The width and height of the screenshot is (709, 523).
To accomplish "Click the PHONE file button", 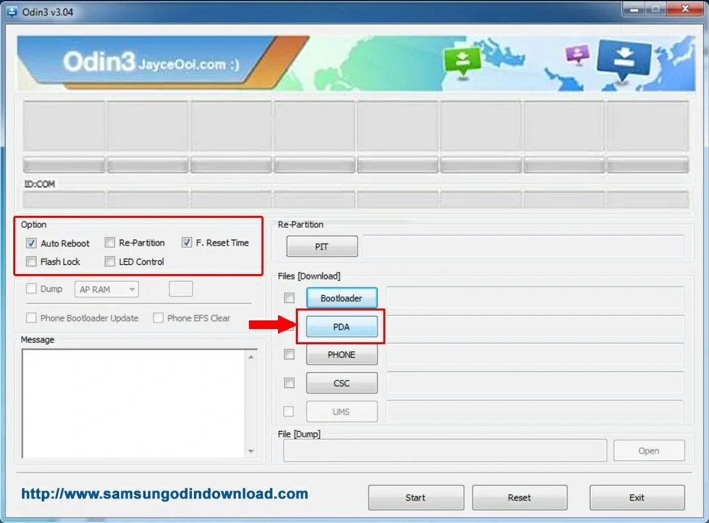I will pyautogui.click(x=342, y=355).
